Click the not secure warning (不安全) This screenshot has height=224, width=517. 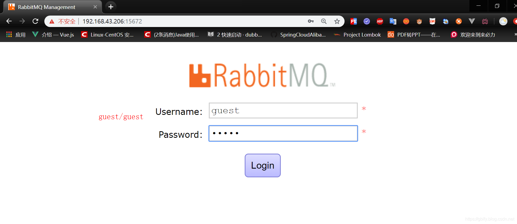coord(63,21)
